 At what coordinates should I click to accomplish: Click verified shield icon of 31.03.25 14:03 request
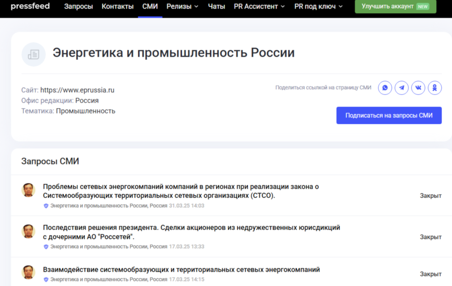[46, 206]
